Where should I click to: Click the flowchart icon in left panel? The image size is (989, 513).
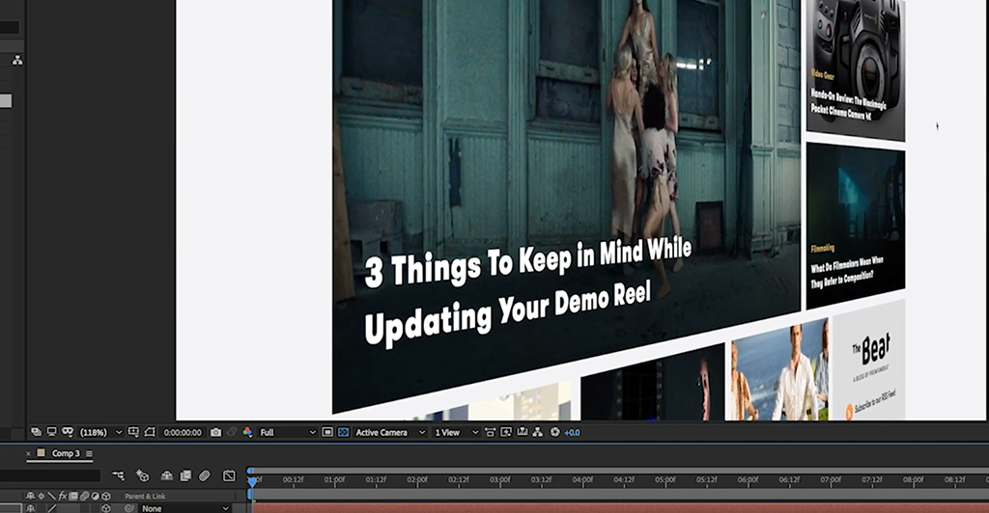17,61
